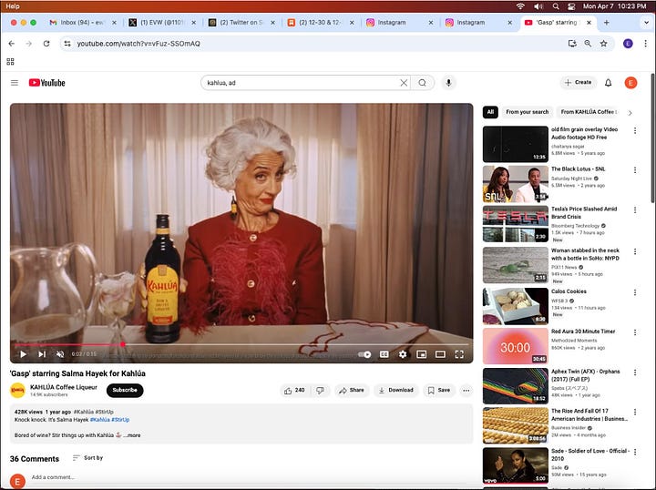This screenshot has height=490, width=656.
Task: Open the Chrome profile avatar
Action: 628,44
